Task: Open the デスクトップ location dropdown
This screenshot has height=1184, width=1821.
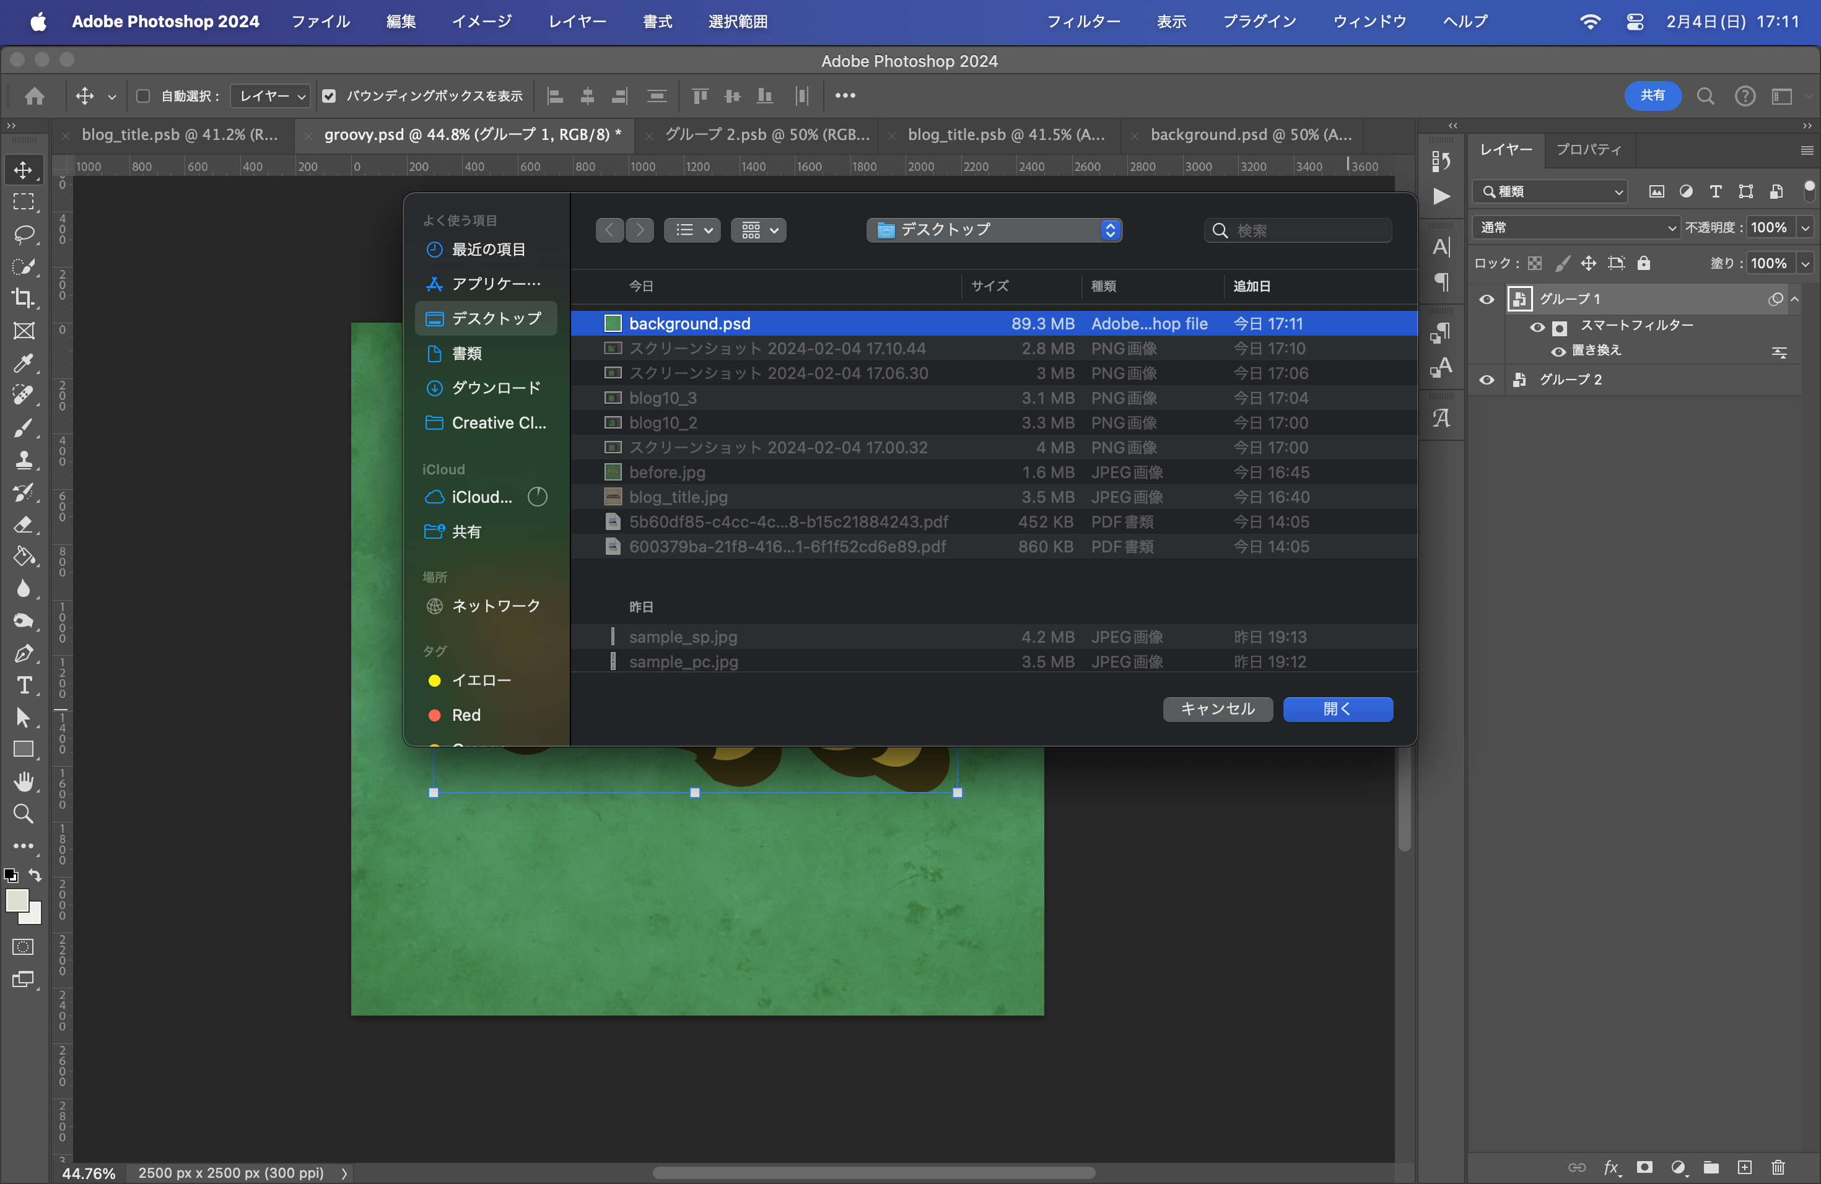Action: point(994,230)
